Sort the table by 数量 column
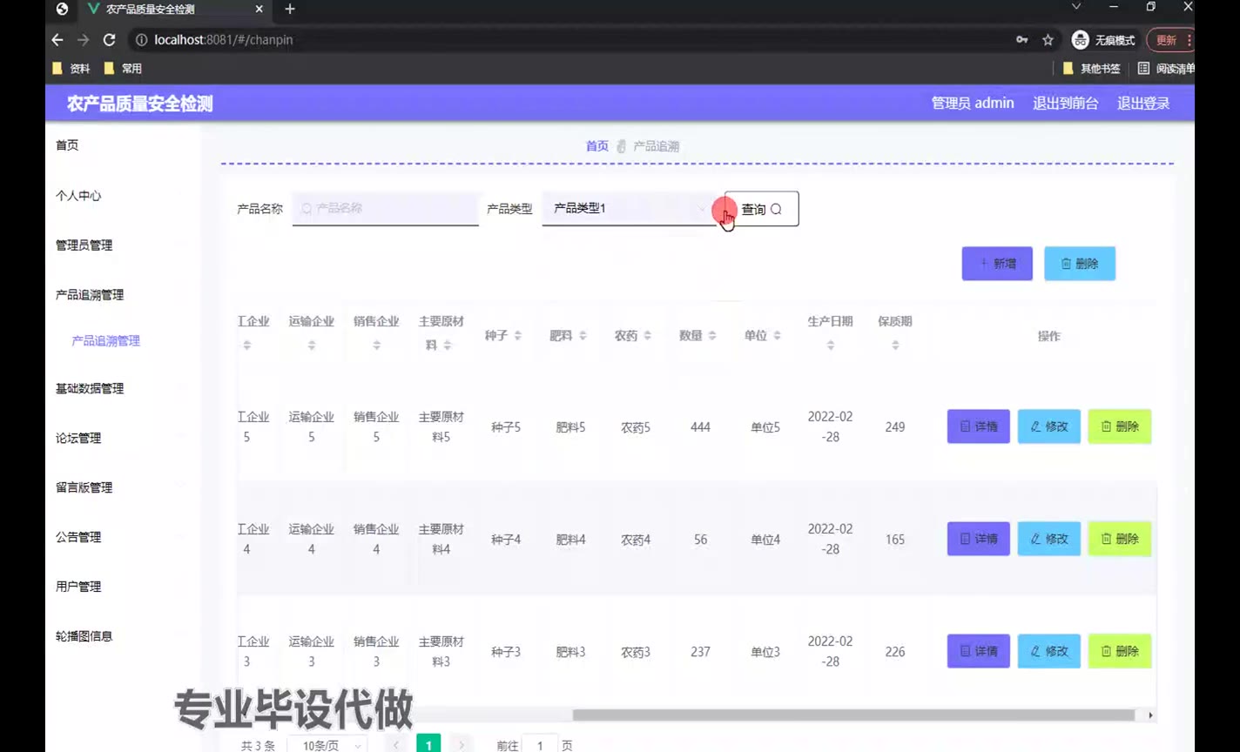The width and height of the screenshot is (1240, 752). [x=712, y=336]
